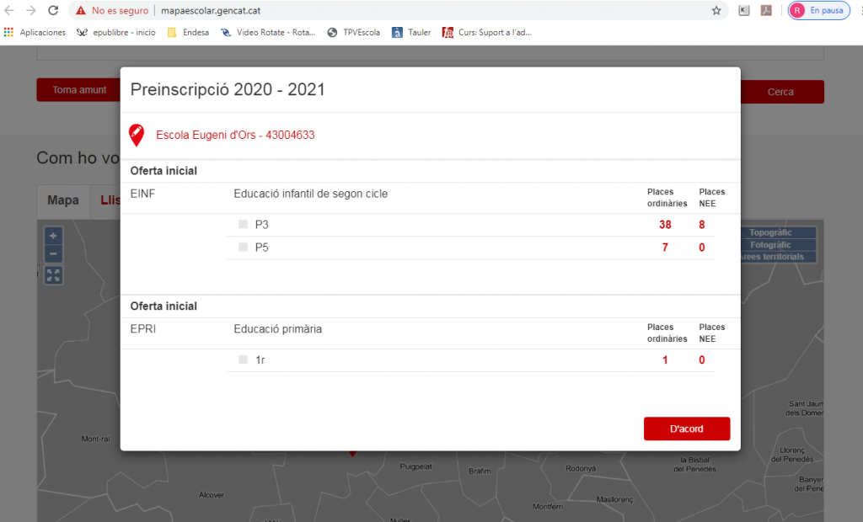Click the map zoom out minus button
This screenshot has height=522, width=863.
coord(53,253)
